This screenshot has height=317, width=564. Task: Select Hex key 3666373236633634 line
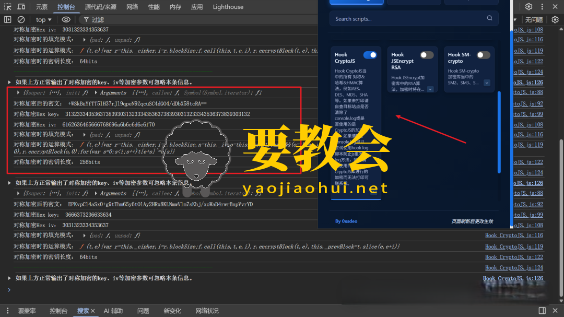[x=63, y=215]
